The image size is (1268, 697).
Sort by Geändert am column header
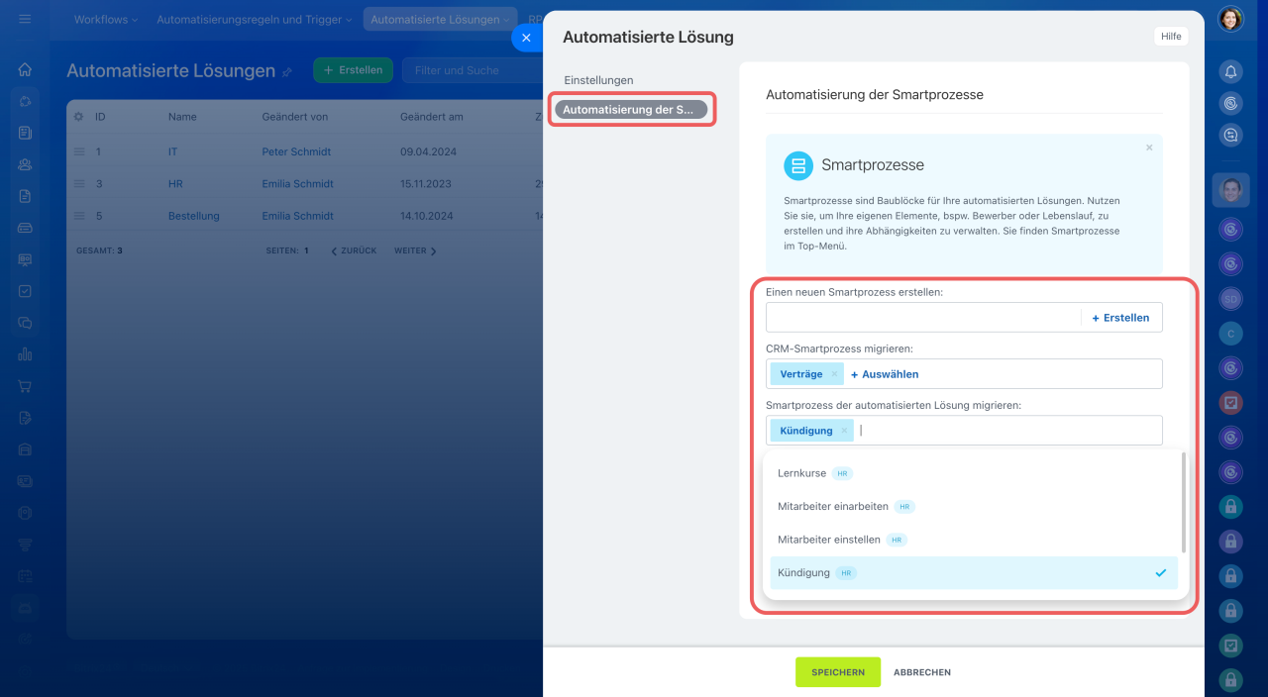point(432,117)
